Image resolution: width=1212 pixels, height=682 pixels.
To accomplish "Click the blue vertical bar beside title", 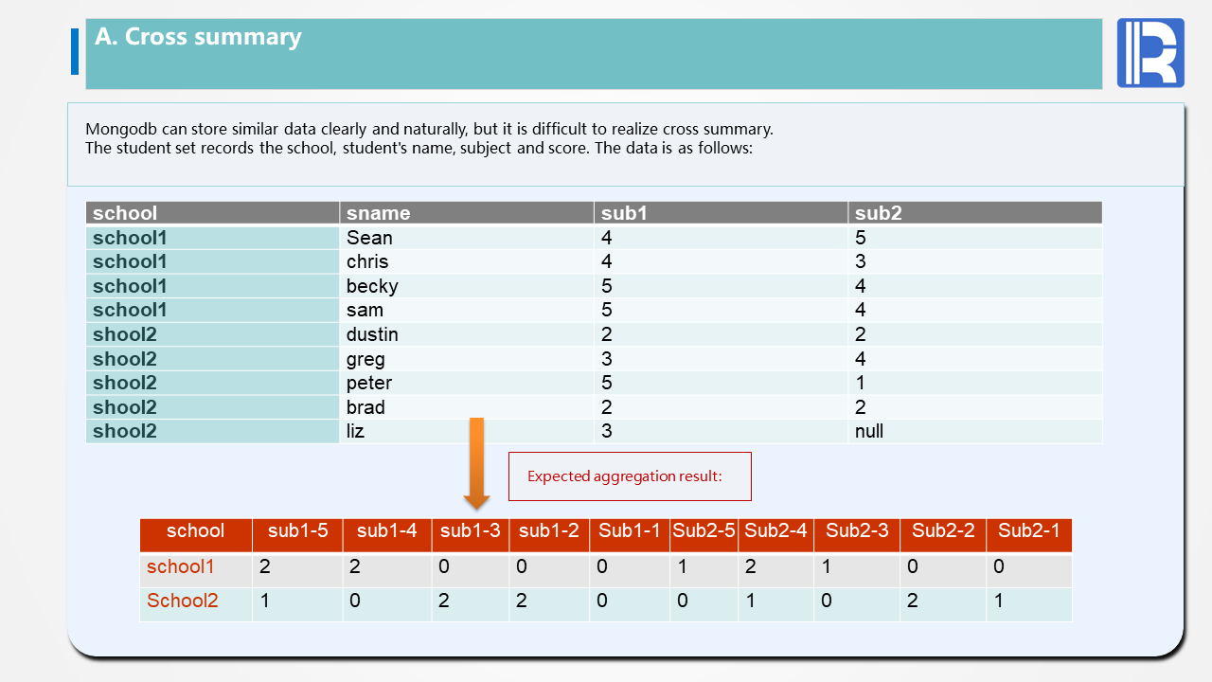I will [75, 51].
